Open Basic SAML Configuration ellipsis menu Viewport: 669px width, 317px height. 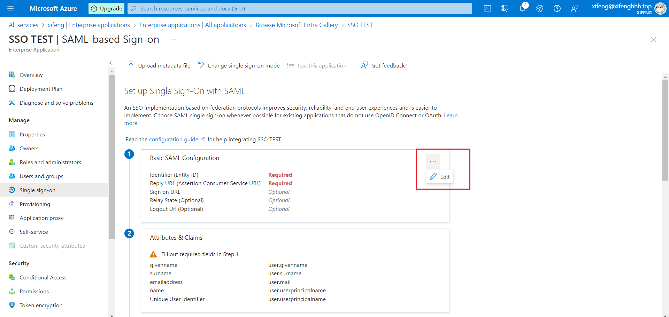(x=433, y=161)
